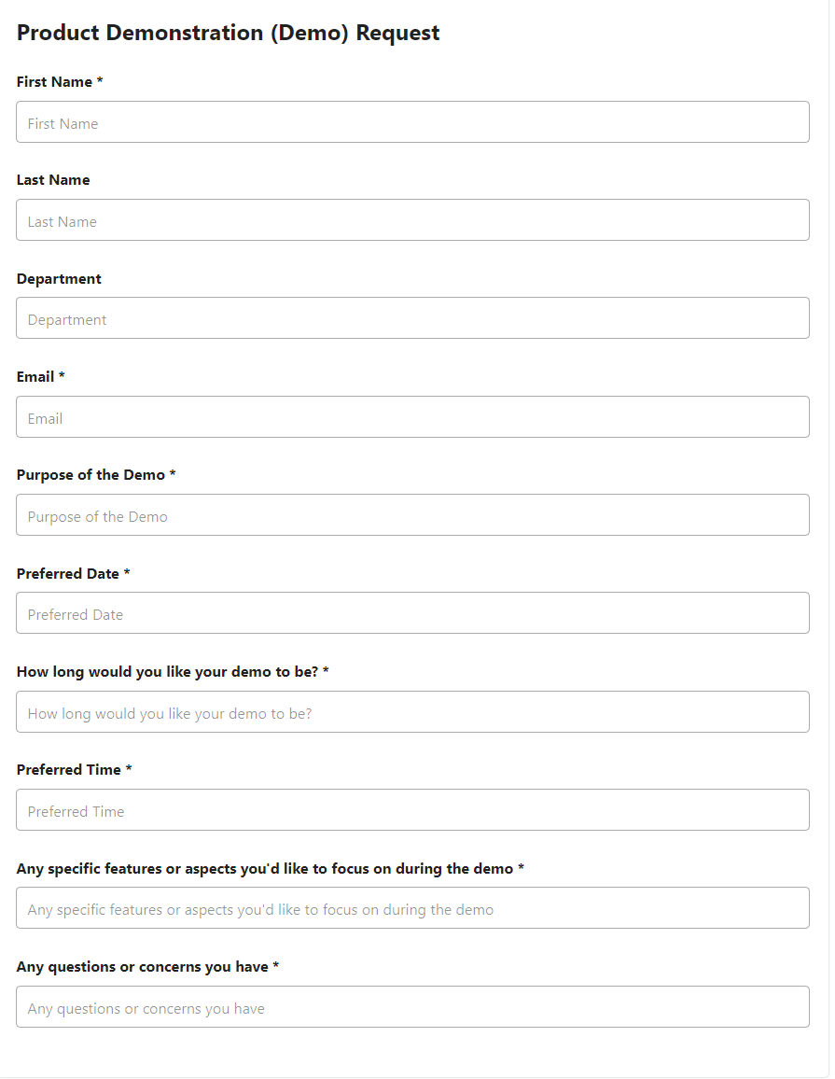
Task: Click the Preferred Date input field
Action: coord(412,612)
